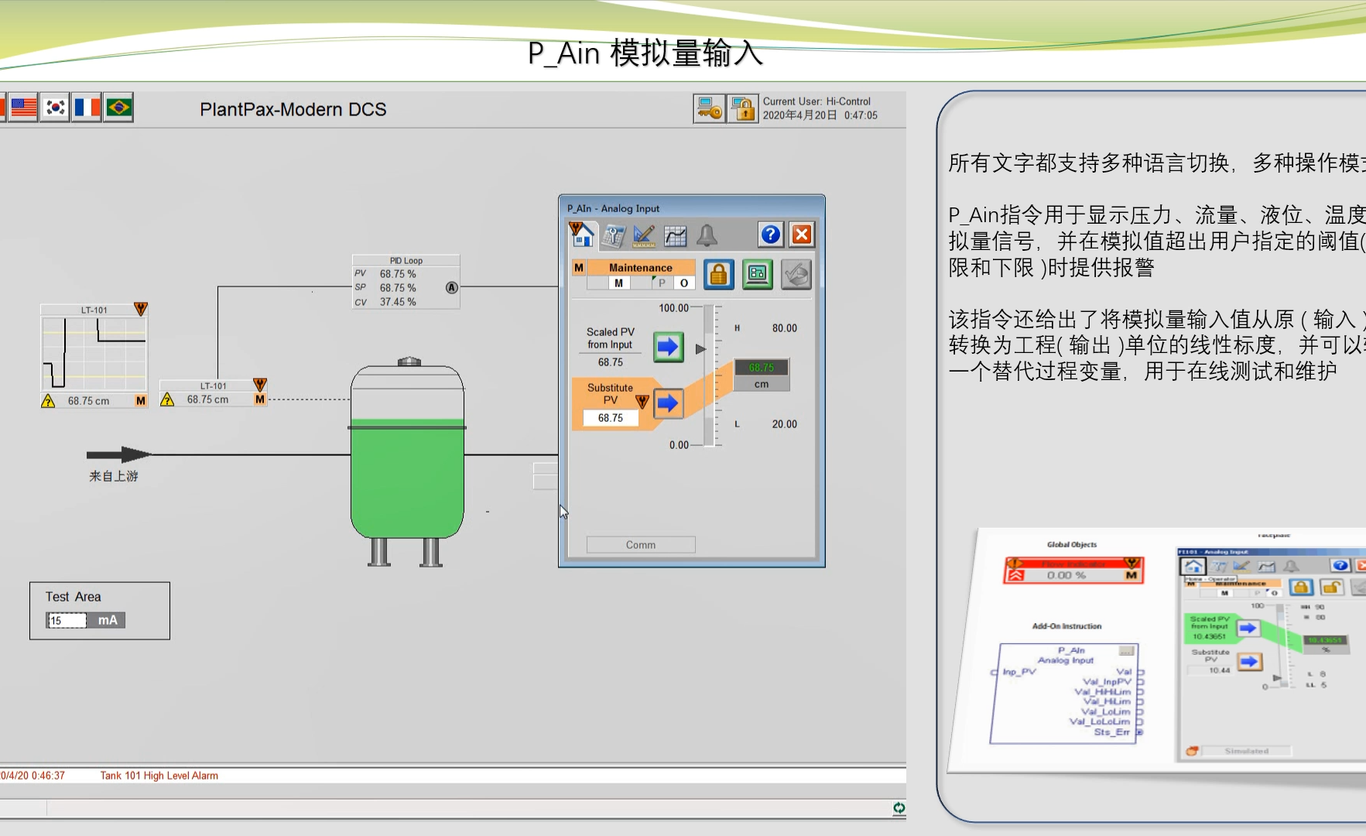Select Scaled PV from Input arrow

coord(669,347)
